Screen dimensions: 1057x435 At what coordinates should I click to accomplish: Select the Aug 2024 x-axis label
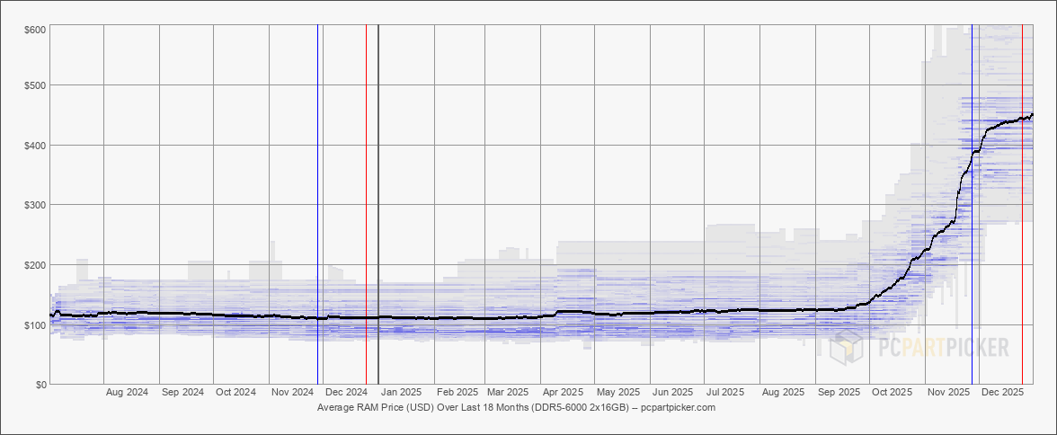[127, 393]
